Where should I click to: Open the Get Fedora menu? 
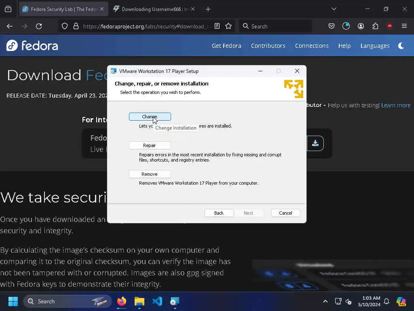(226, 46)
